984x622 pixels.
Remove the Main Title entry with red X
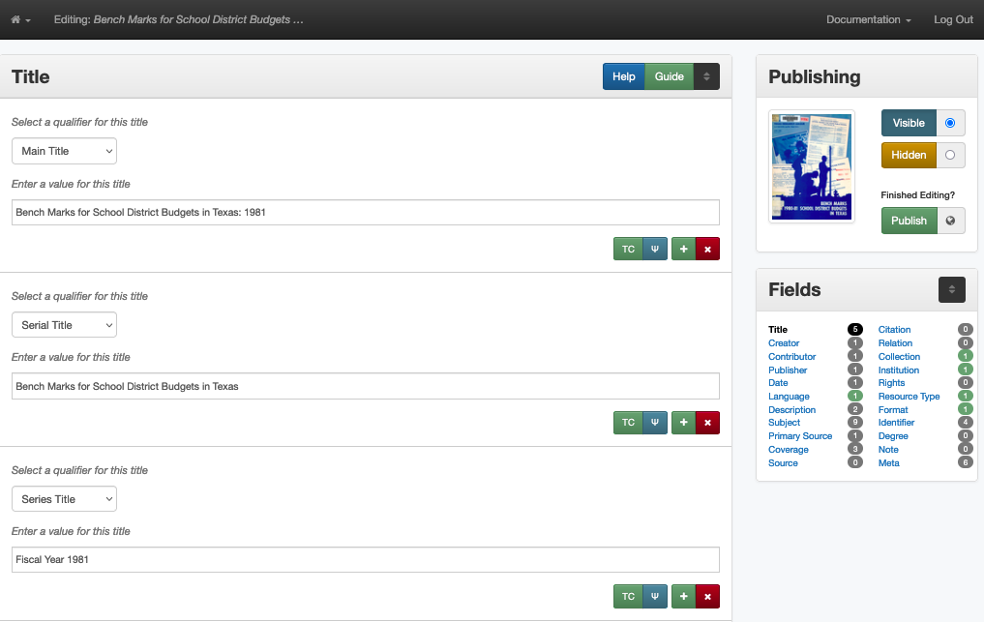click(x=707, y=249)
